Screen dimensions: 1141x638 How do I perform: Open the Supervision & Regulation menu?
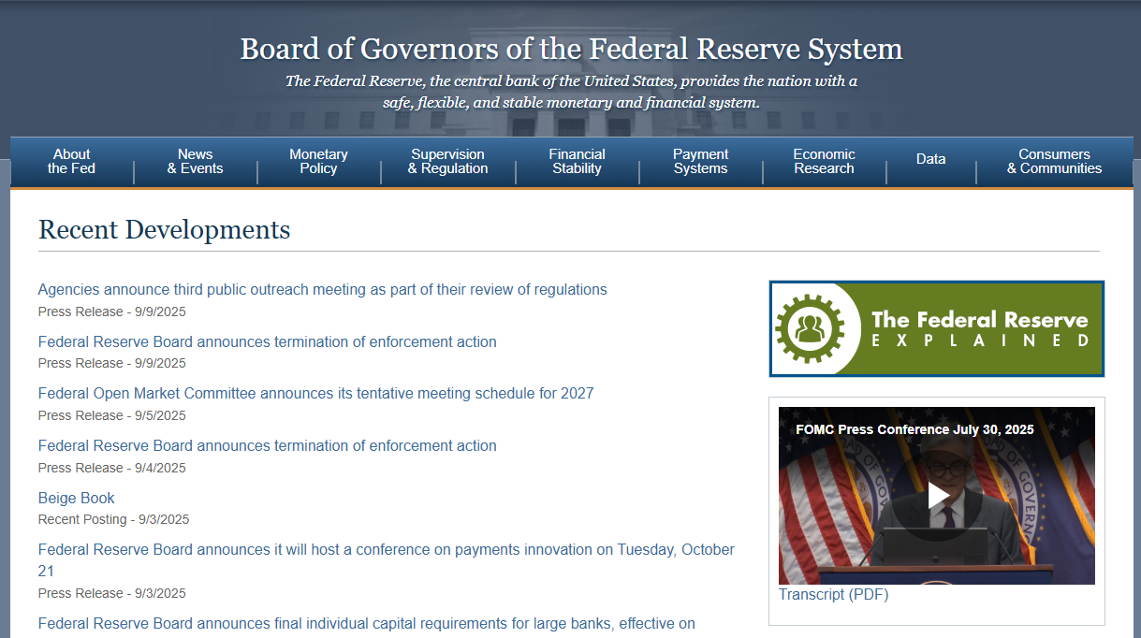[x=447, y=161]
